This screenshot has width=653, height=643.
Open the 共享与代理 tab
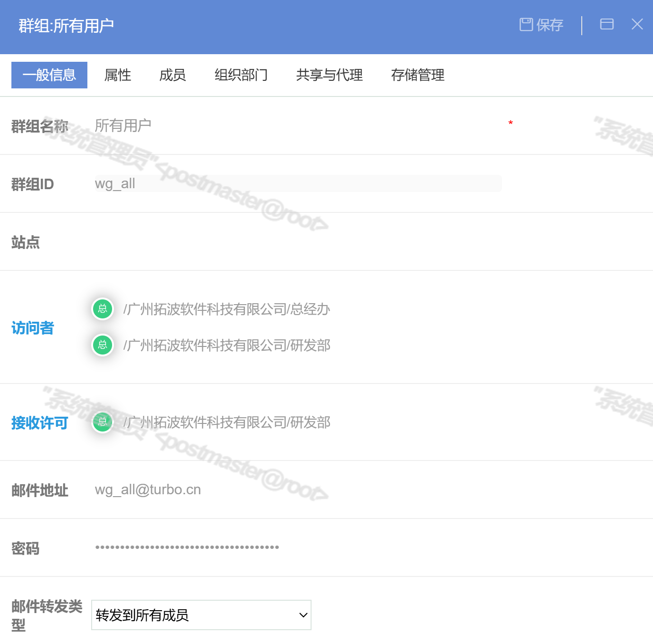pyautogui.click(x=329, y=75)
